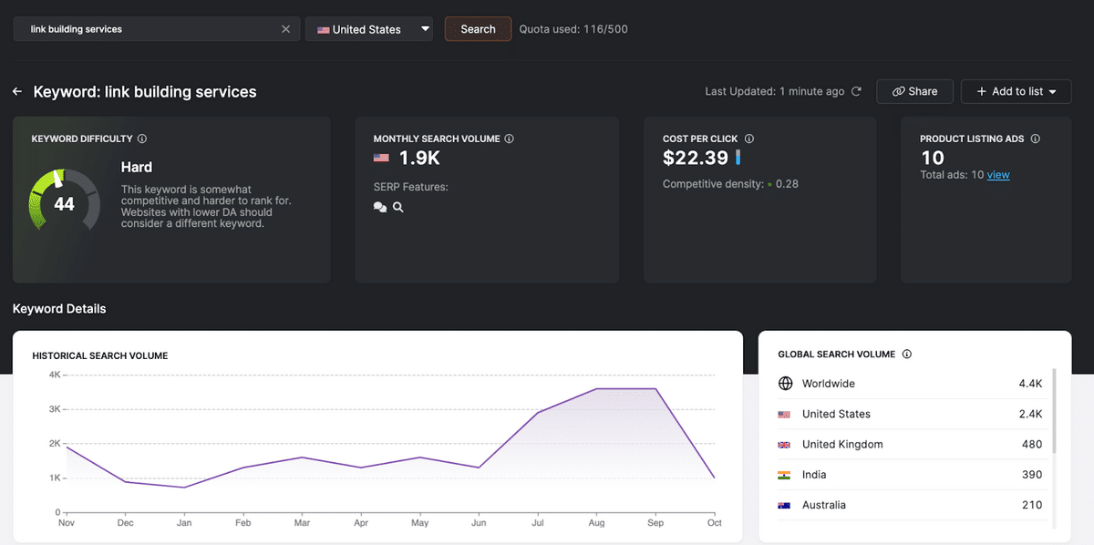
Task: Click the back arrow beside Keyword title
Action: 17,92
